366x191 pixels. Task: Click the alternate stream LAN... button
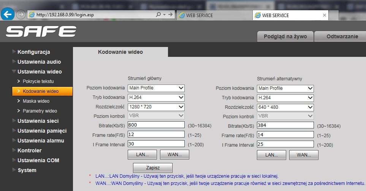coord(271,155)
